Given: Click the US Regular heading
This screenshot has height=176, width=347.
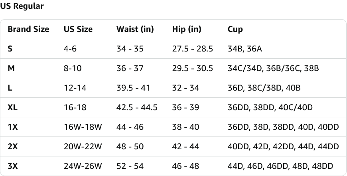Looking at the screenshot, I should coord(22,6).
